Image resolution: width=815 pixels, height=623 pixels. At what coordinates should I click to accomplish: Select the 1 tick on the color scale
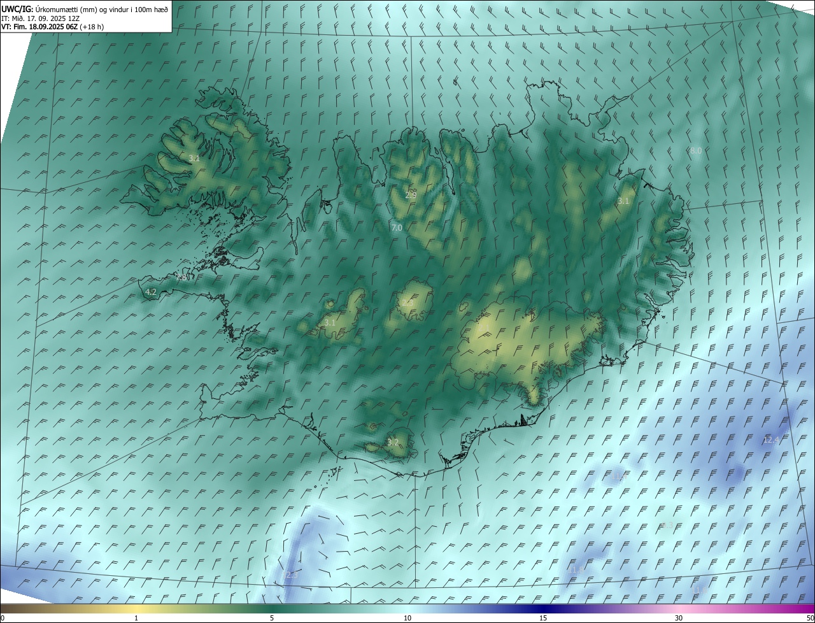click(x=136, y=618)
